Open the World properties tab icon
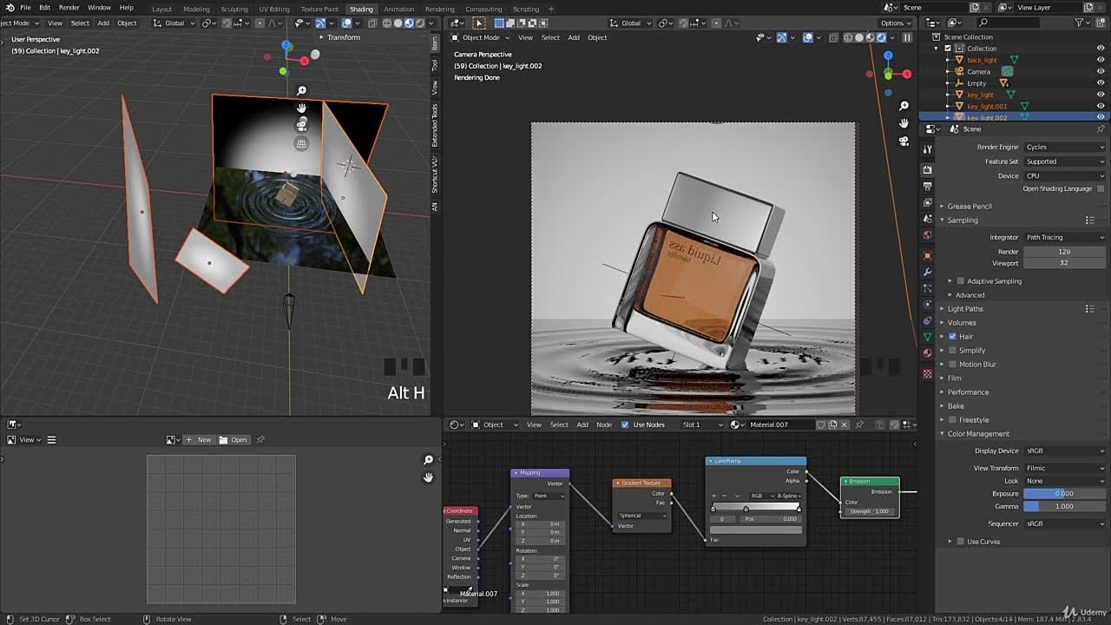1111x625 pixels. [927, 235]
